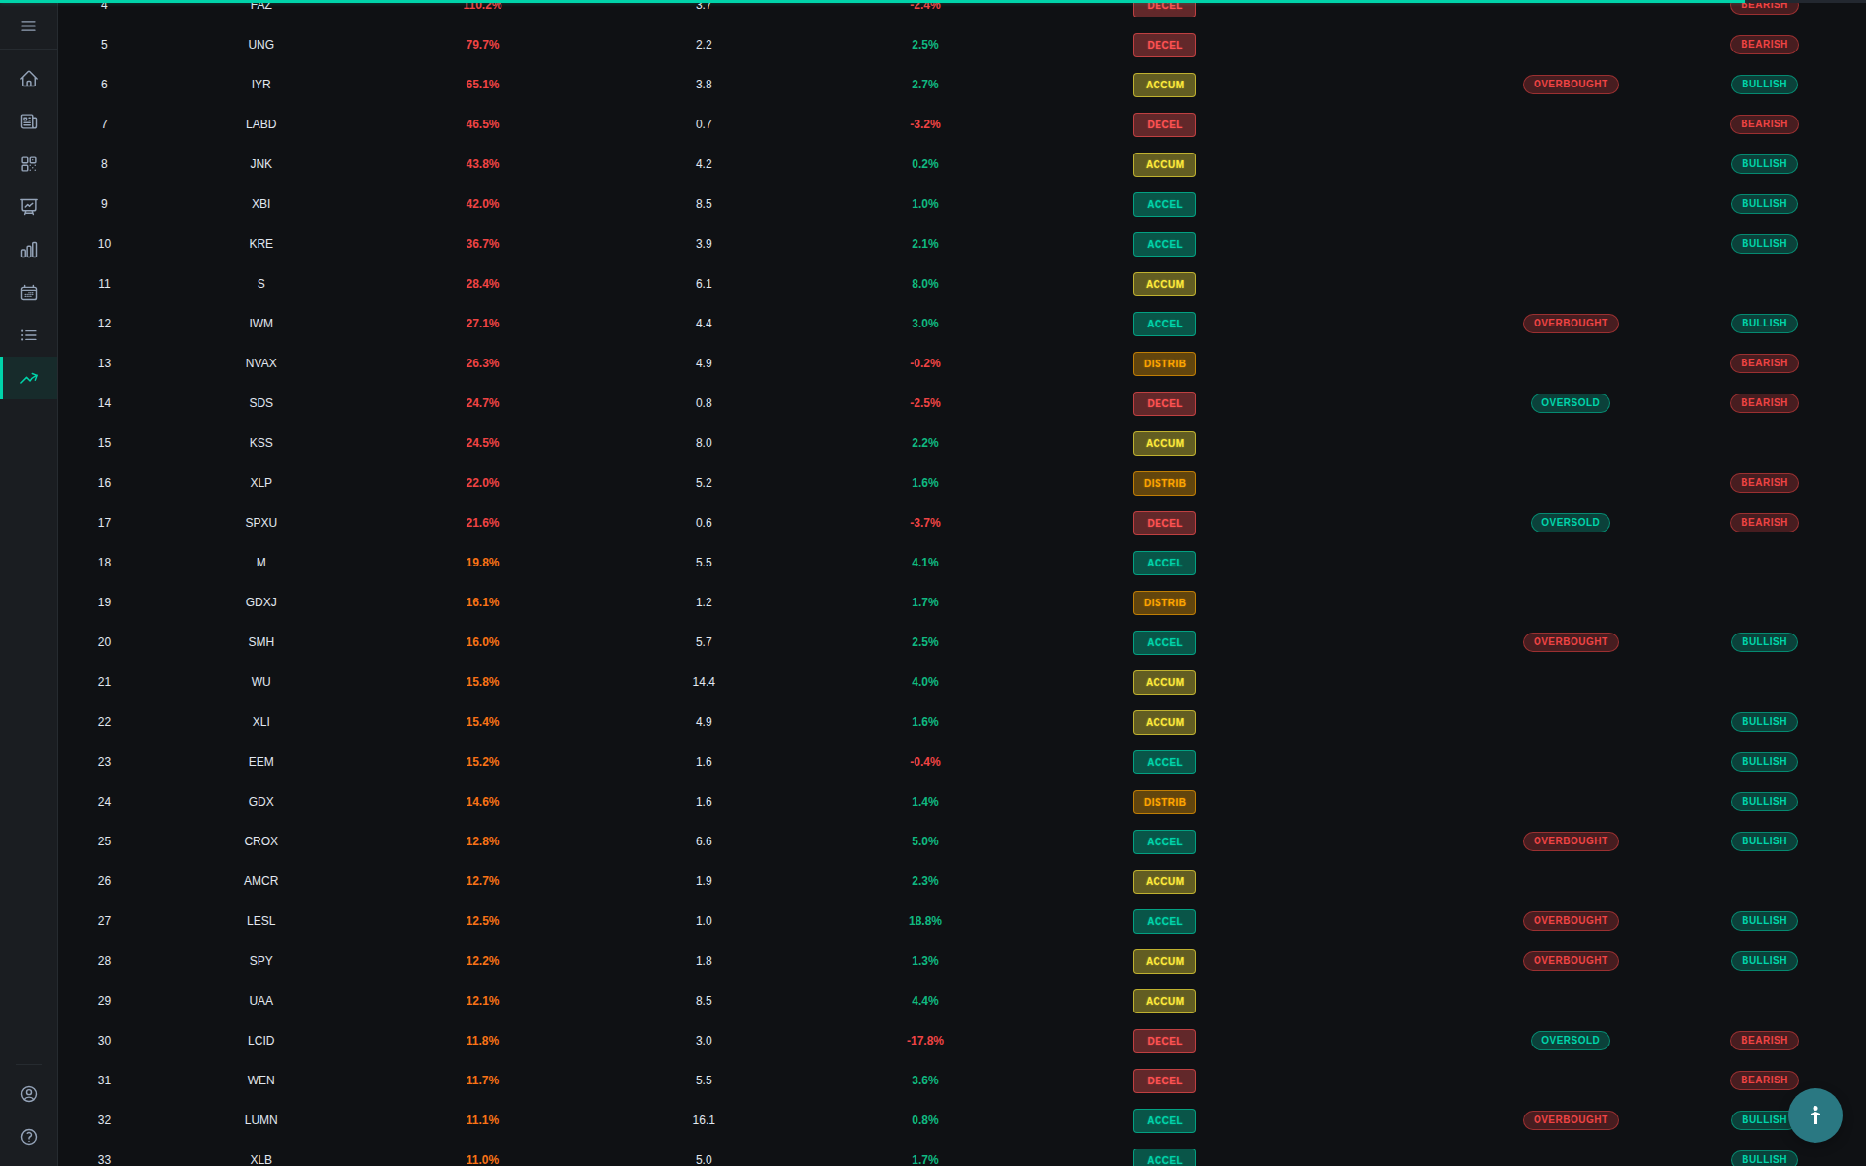Image resolution: width=1866 pixels, height=1166 pixels.
Task: Select the active trending arrow sidebar icon
Action: 29,378
